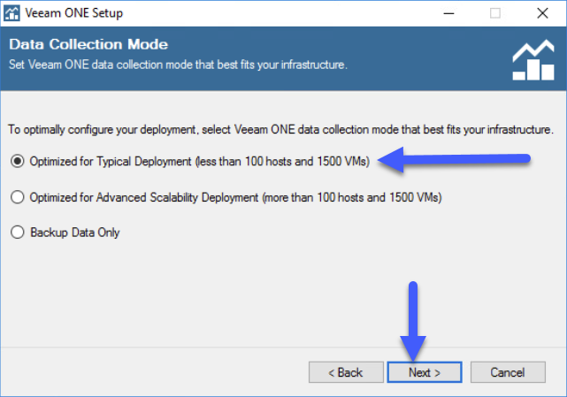Viewport: 567px width, 397px height.
Task: Click the chart graphic icon in blue header
Action: pos(533,59)
